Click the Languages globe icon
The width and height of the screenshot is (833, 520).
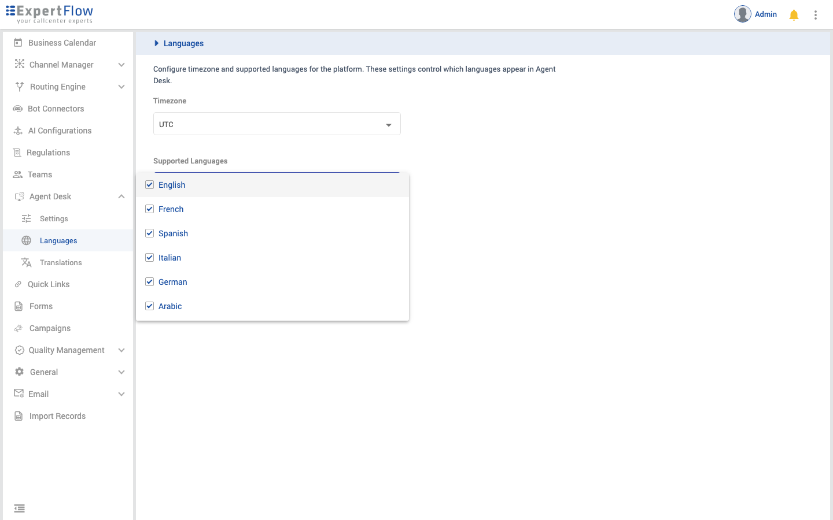point(26,240)
